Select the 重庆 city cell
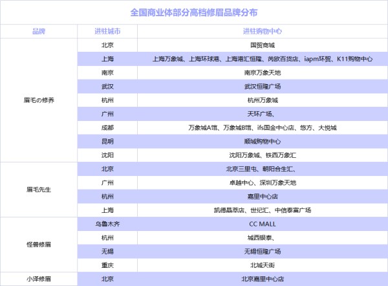The width and height of the screenshot is (388, 286). click(x=107, y=265)
